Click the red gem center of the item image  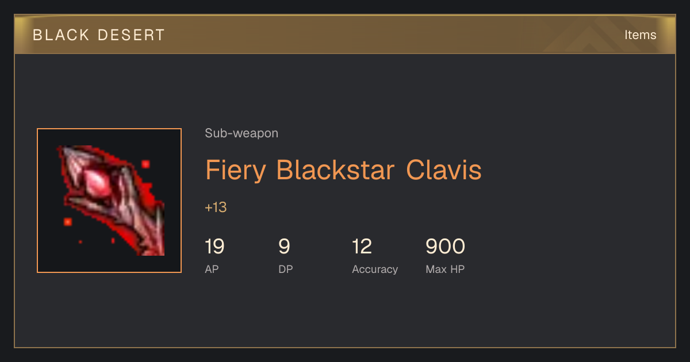point(99,183)
